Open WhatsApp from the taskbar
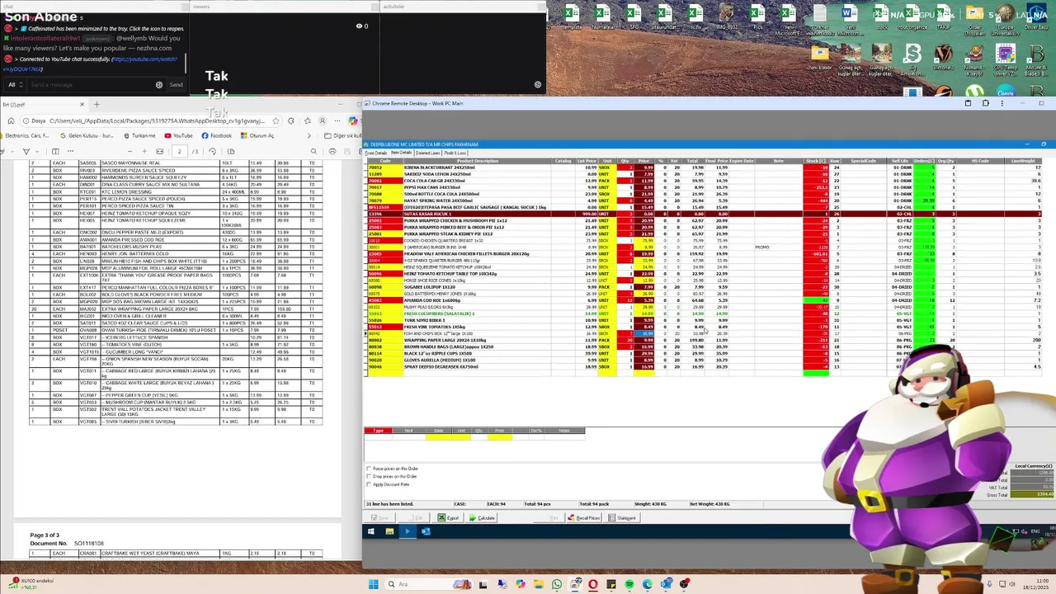Viewport: 1056px width, 594px height. [557, 584]
